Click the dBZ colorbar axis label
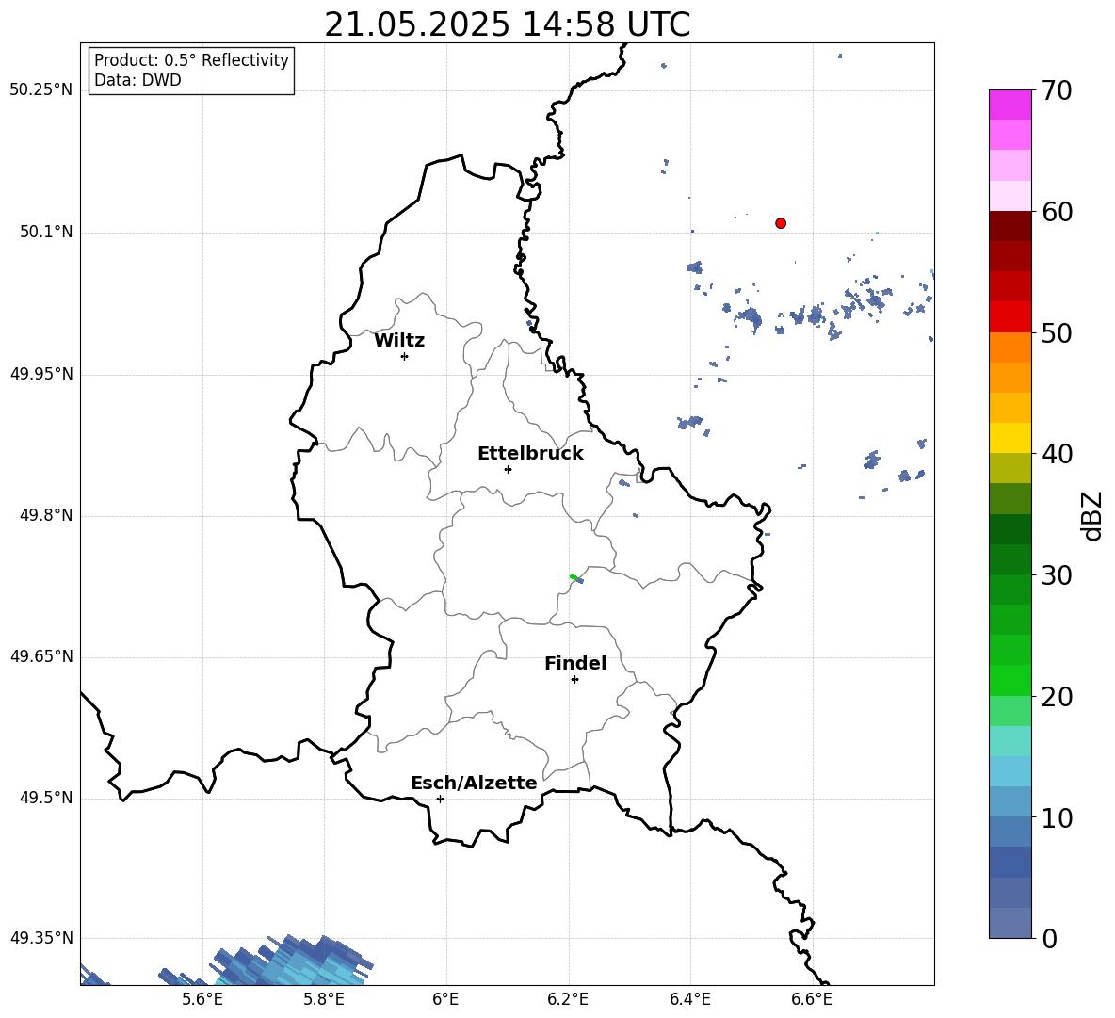This screenshot has width=1115, height=1018. click(1092, 515)
